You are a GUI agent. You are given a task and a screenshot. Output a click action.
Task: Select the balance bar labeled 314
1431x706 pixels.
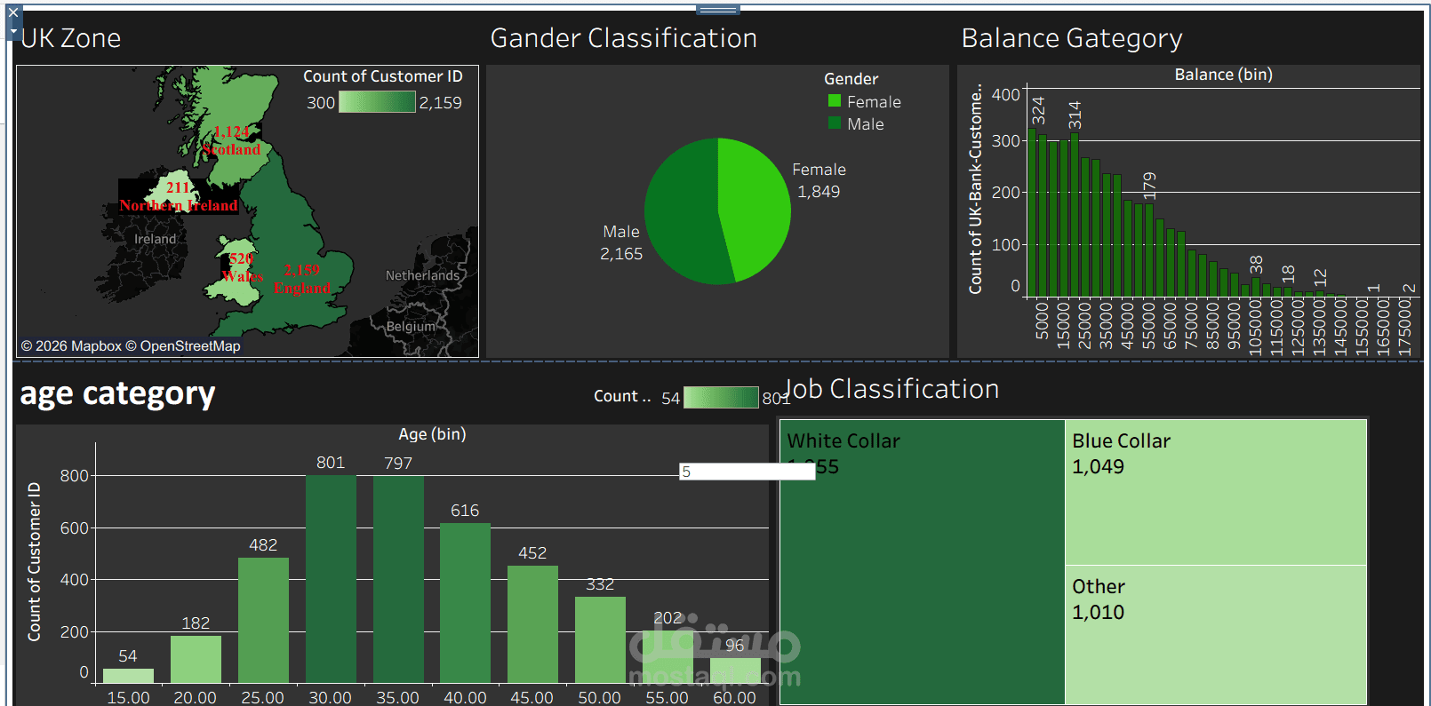pyautogui.click(x=1075, y=215)
